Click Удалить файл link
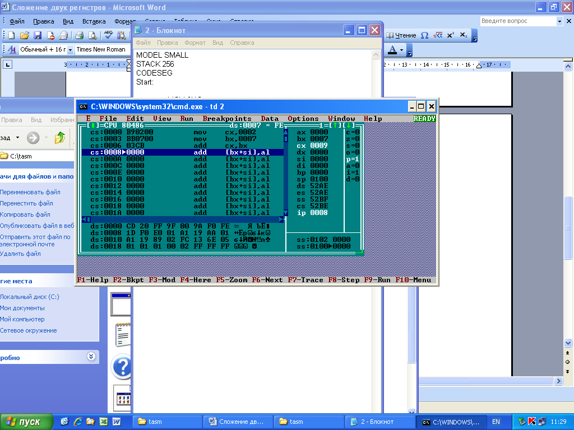 pyautogui.click(x=20, y=254)
